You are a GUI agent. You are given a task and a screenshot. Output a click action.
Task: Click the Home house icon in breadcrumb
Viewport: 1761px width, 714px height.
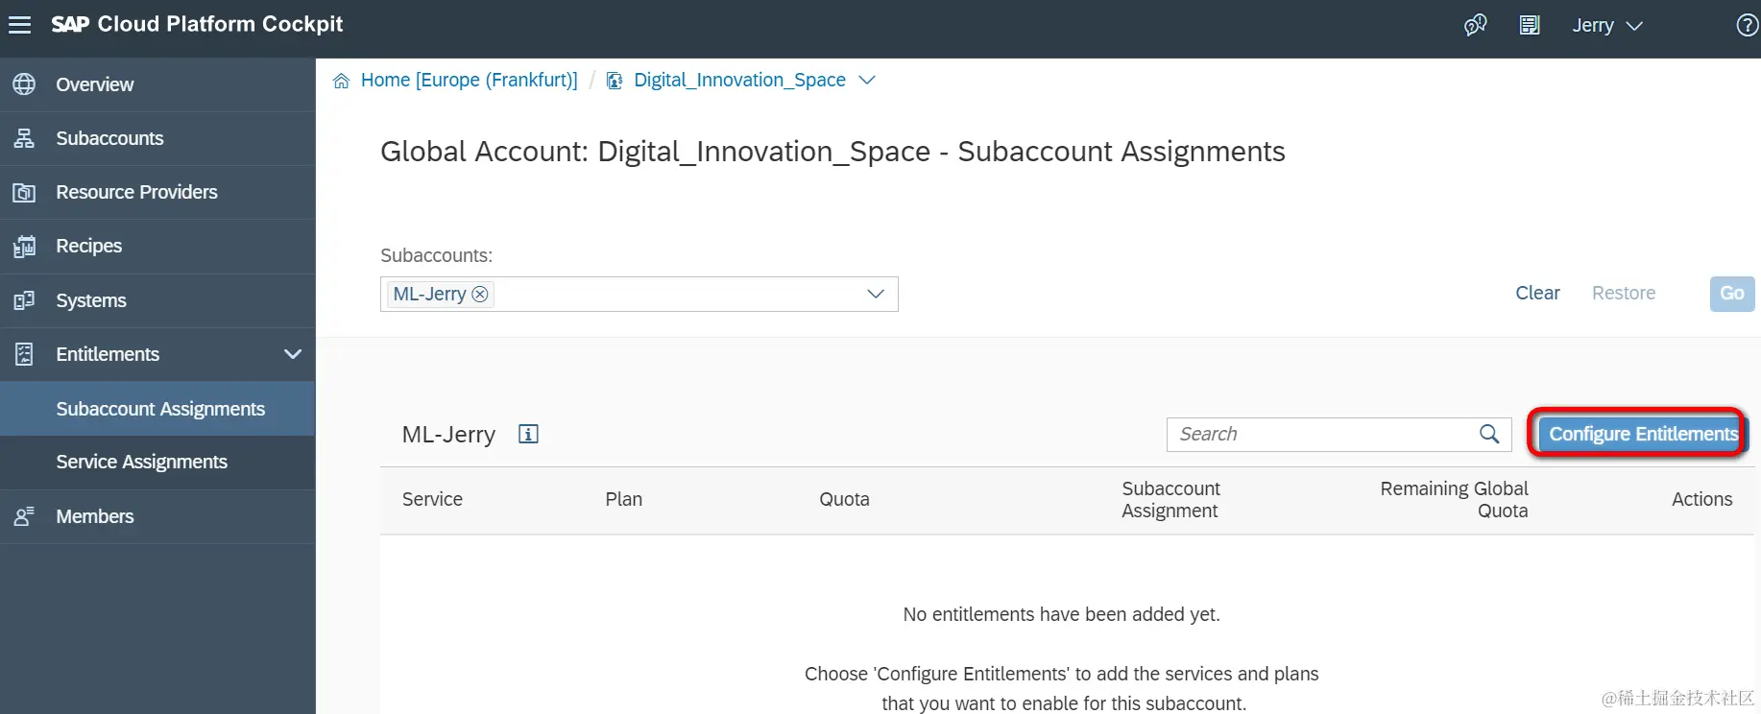[x=341, y=81]
